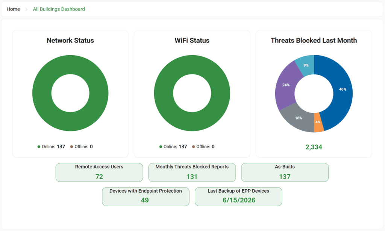Toggle Network Status Offline legend dot
The width and height of the screenshot is (385, 231).
coord(72,146)
